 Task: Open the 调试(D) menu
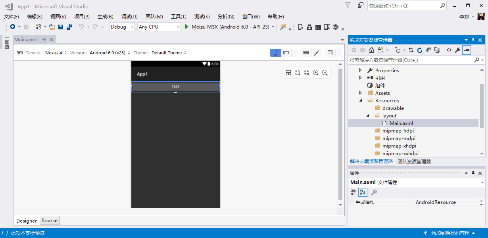tap(129, 17)
